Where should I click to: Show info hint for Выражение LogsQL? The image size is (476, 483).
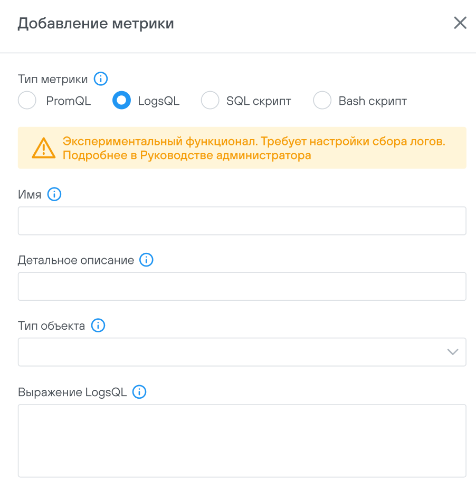[139, 392]
